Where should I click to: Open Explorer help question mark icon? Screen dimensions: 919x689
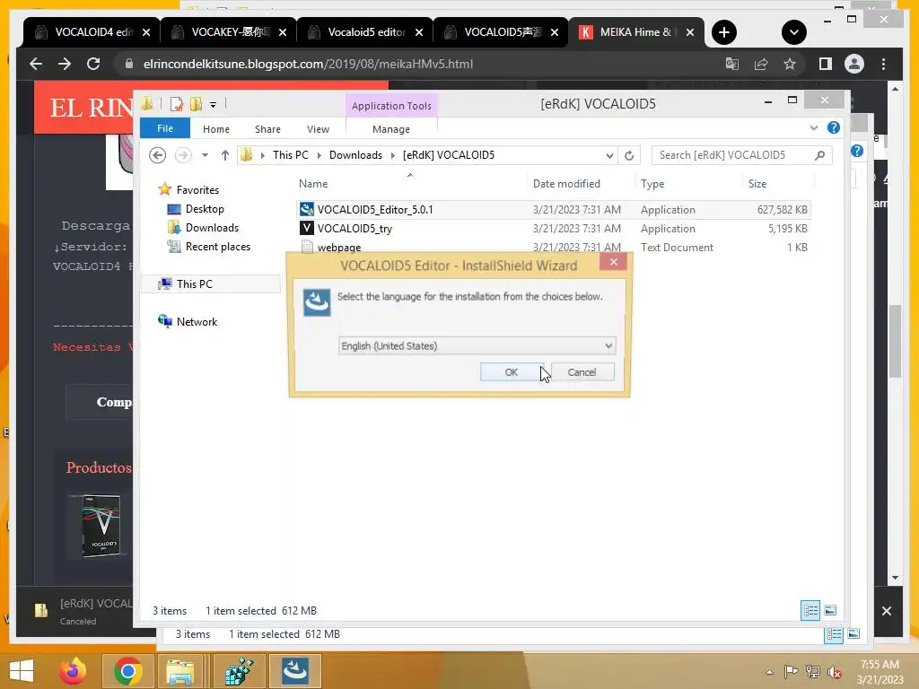[834, 127]
